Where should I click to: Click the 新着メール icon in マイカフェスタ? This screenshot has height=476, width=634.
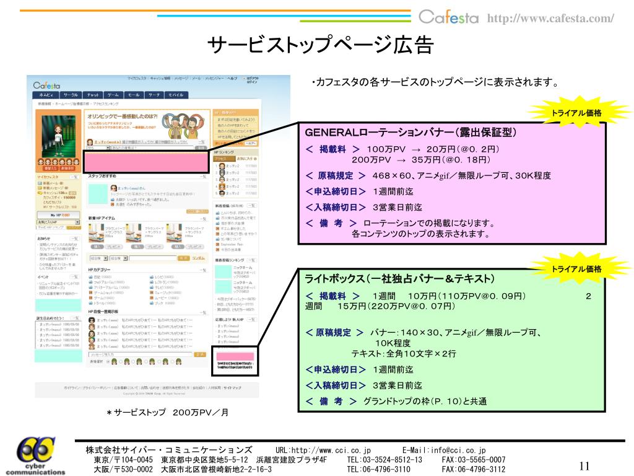(40, 183)
